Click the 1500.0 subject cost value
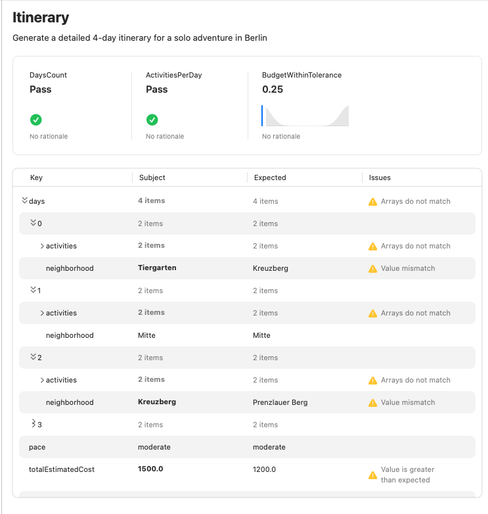 pyautogui.click(x=150, y=469)
